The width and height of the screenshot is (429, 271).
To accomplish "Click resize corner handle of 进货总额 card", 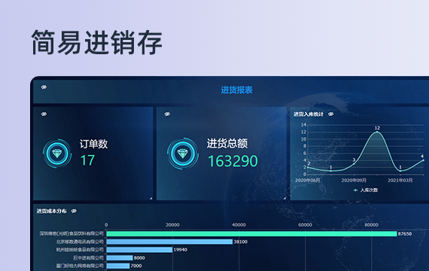I will click(x=284, y=198).
